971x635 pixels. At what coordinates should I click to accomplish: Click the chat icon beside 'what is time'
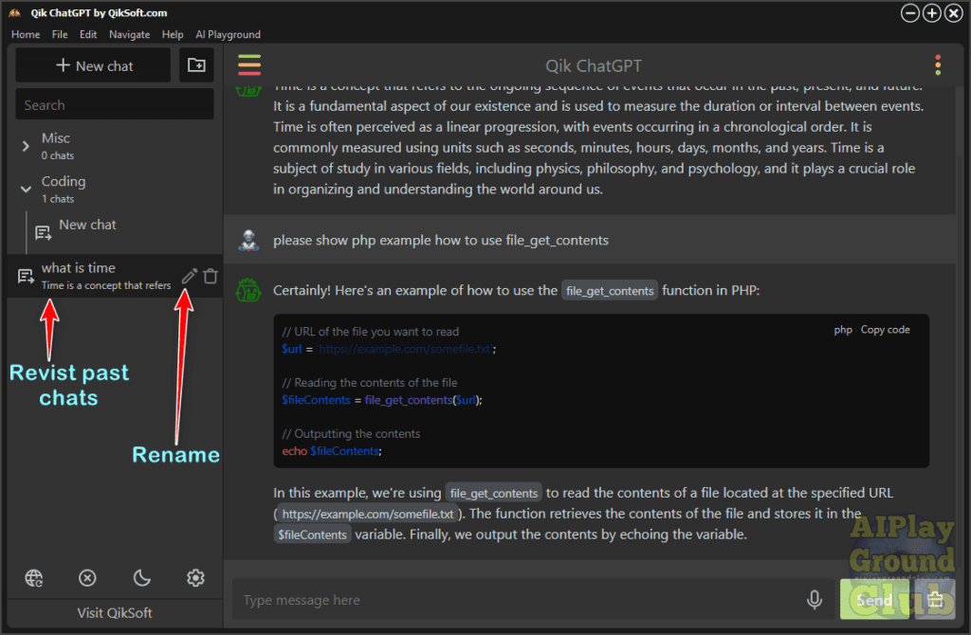tap(26, 276)
